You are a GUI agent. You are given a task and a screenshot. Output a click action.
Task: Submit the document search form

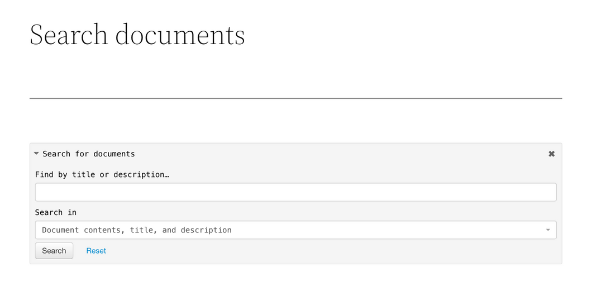[54, 251]
